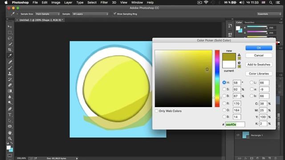Switch to the Swatches tab

pyautogui.click(x=249, y=23)
